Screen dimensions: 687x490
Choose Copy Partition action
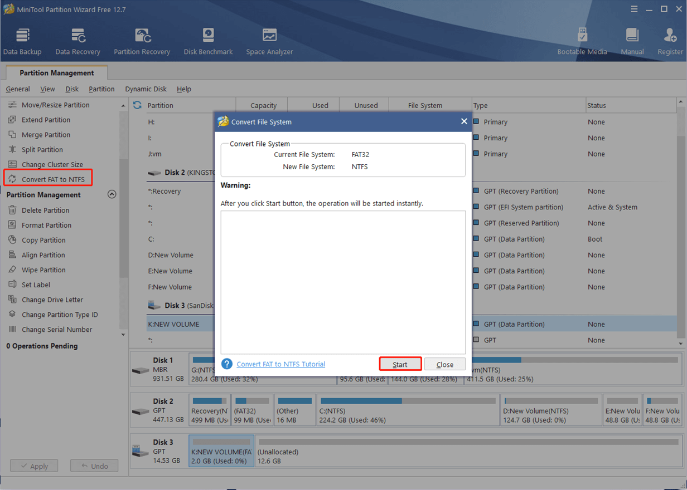pos(43,241)
